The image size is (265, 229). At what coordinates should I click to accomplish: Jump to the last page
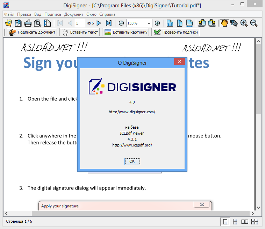point(108,23)
